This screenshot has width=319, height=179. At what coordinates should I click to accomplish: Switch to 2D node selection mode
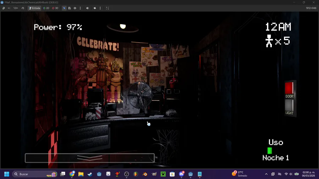click(46, 8)
